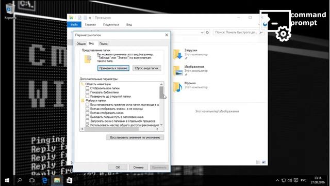
Task: Click the horizontal scroll right arrow
Action: coord(157,129)
